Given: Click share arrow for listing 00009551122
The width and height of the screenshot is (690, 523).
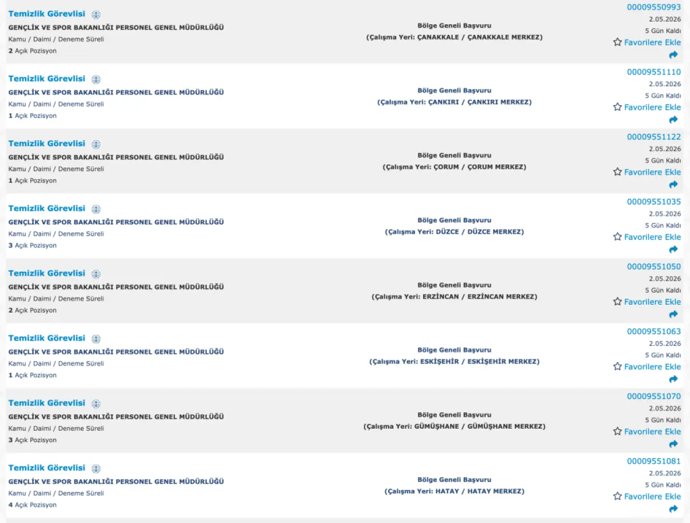Looking at the screenshot, I should click(x=673, y=184).
